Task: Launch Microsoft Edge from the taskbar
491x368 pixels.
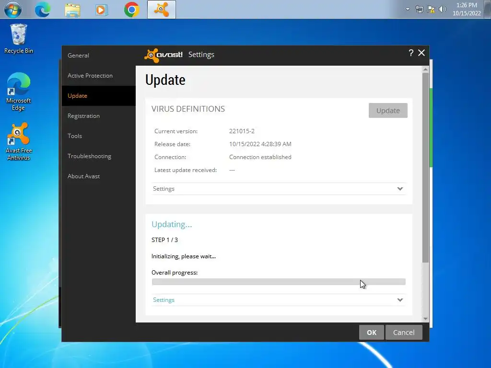Action: 43,10
